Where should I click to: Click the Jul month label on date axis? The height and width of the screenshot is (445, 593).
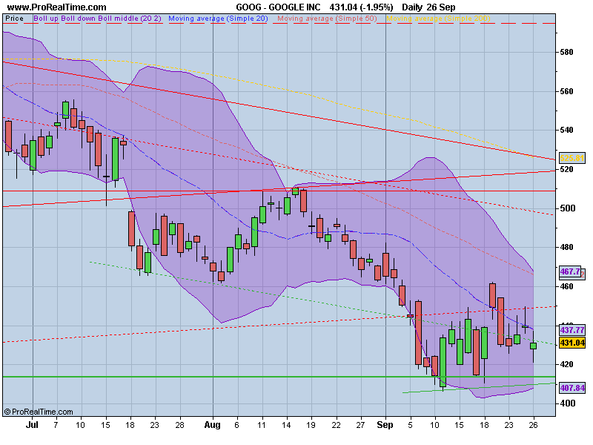pyautogui.click(x=32, y=425)
